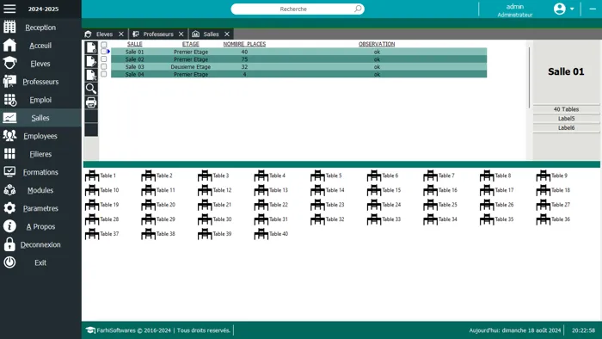Click the edit room pencil-document icon
Screen dimensions: 602x339
pos(91,61)
